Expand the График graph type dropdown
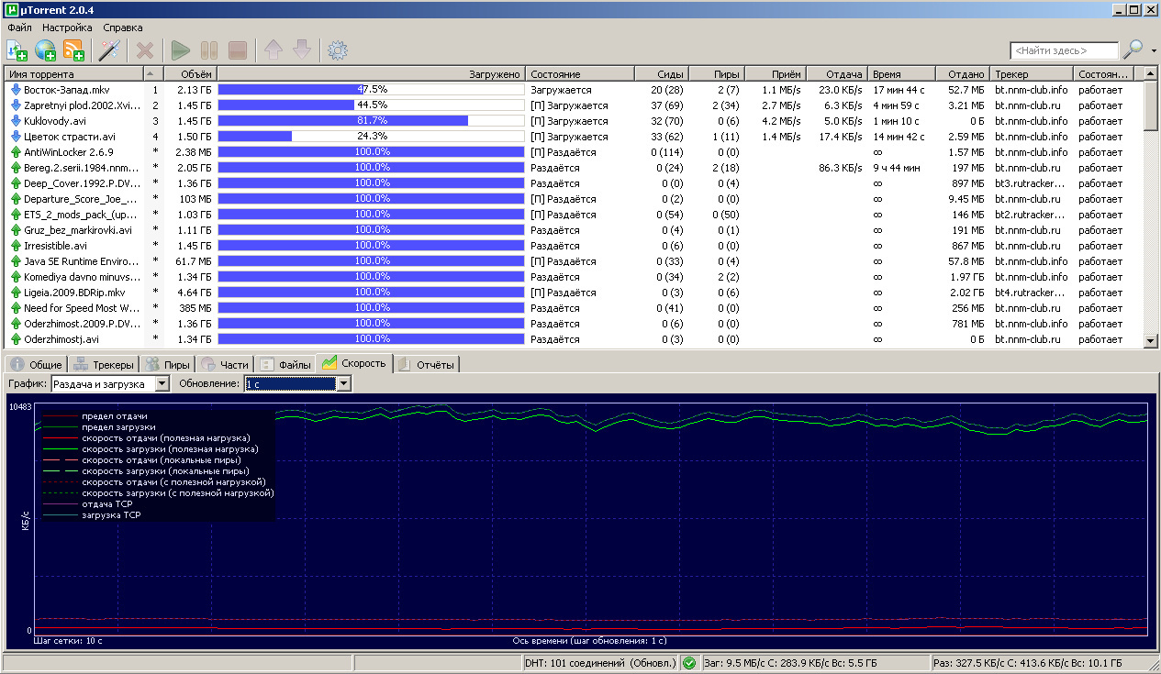Screen dimensions: 1161x674 (x=162, y=383)
